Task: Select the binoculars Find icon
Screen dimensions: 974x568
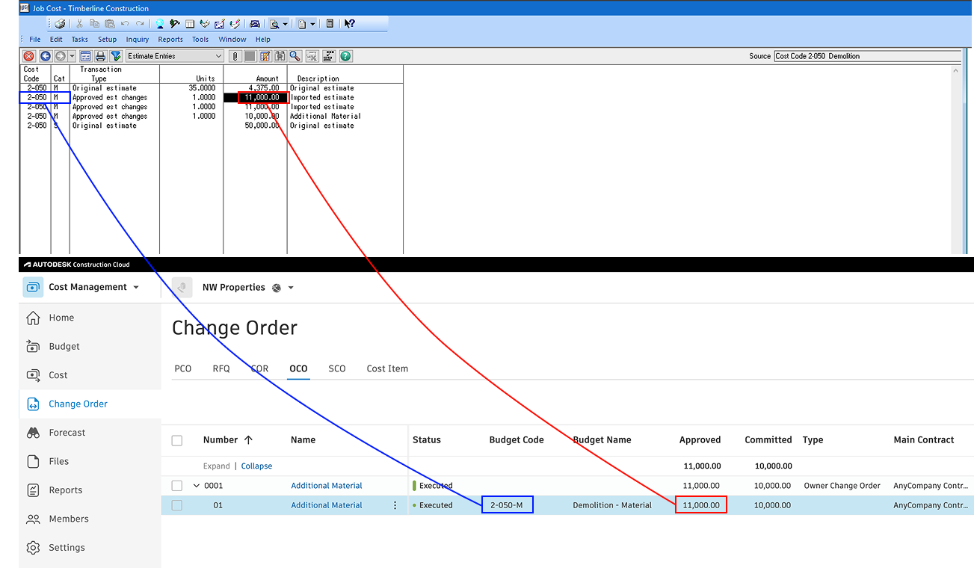Action: pos(281,56)
